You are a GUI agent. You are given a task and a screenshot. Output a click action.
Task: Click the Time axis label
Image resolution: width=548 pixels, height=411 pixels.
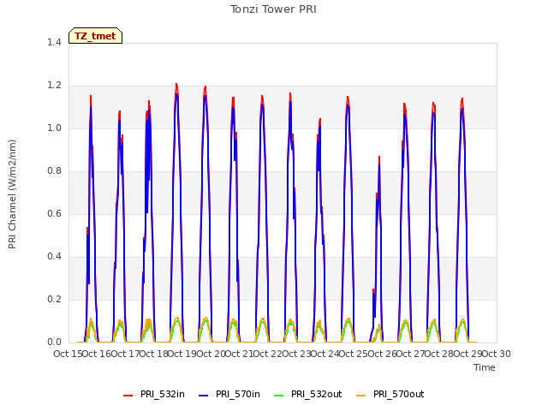pos(485,367)
